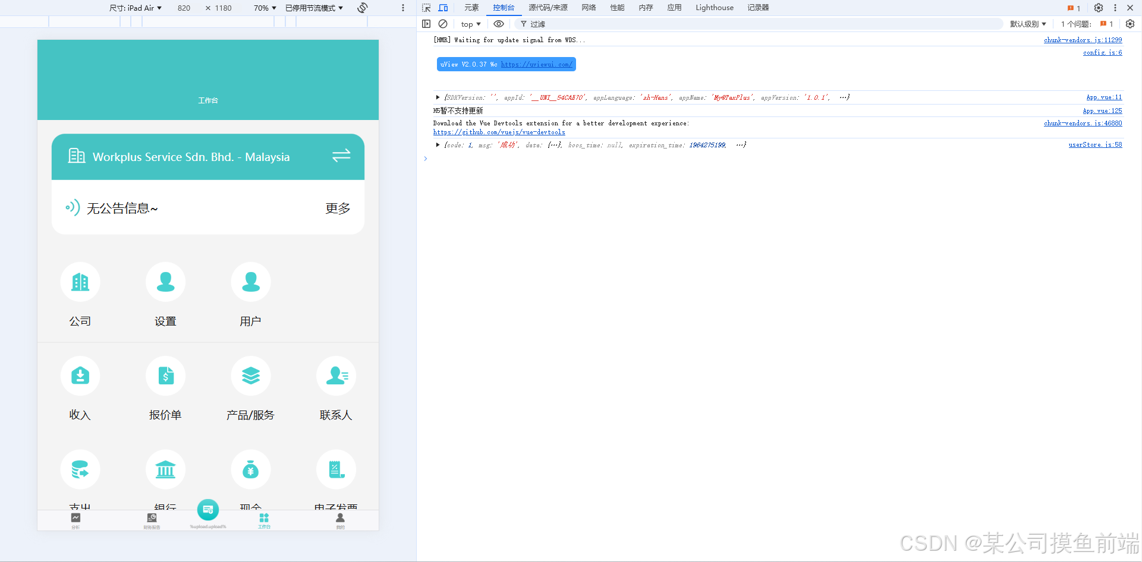Close the DevTools panel

pos(1130,8)
